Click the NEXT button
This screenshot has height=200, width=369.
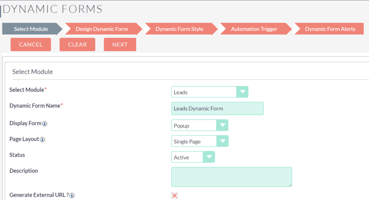click(120, 45)
